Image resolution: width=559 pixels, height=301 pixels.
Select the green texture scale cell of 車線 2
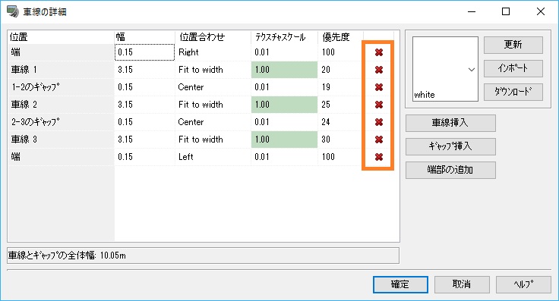(284, 105)
